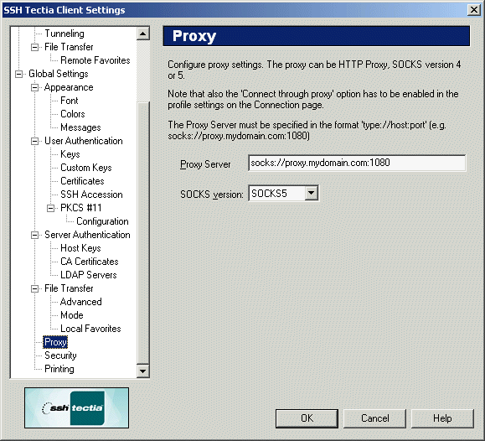Open the Certificates settings page
Screen dimensions: 485x441
[82, 181]
